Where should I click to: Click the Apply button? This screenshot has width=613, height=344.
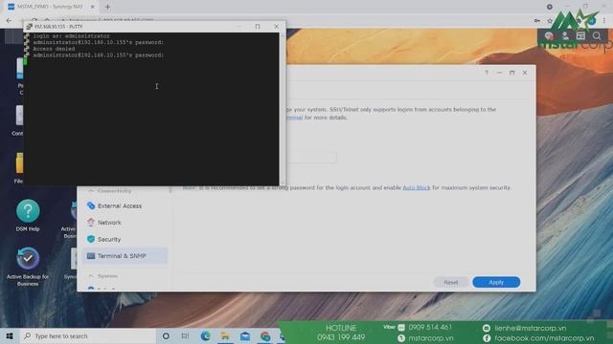point(496,282)
